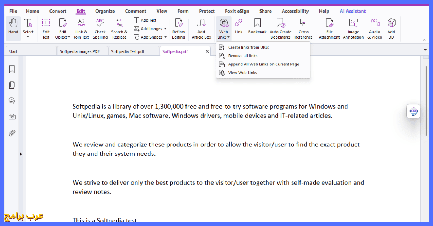Go to the Protect ribbon tab
Viewport: 433px width, 226px height.
point(207,11)
